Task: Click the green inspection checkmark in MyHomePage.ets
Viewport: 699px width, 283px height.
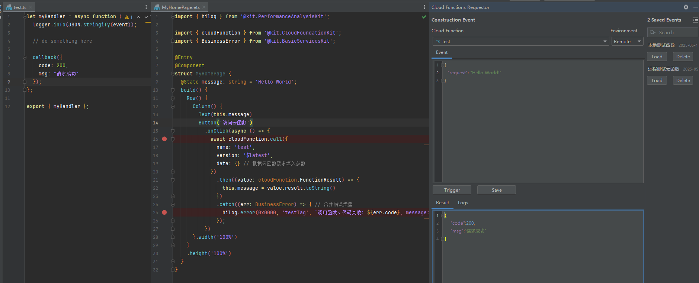Action: coord(424,17)
